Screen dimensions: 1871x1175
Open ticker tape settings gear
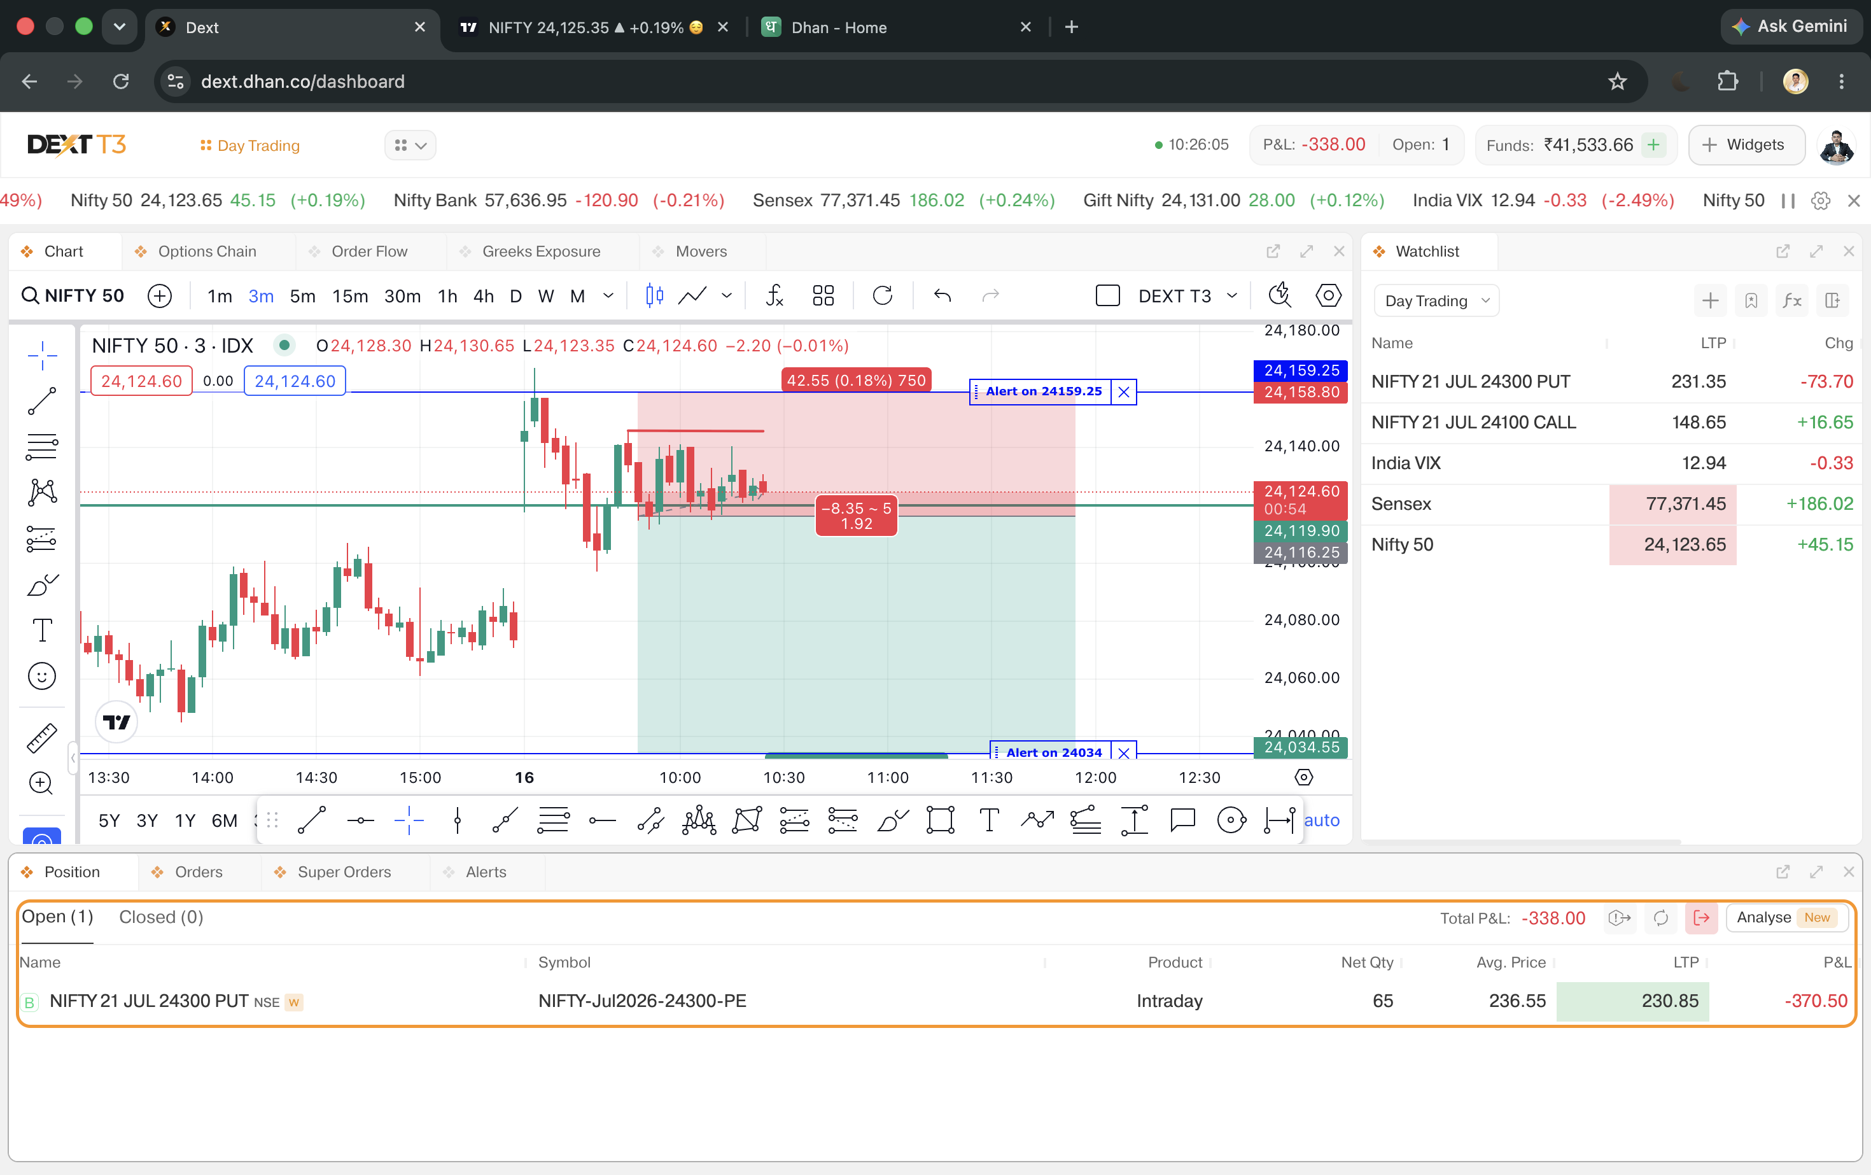pyautogui.click(x=1821, y=201)
